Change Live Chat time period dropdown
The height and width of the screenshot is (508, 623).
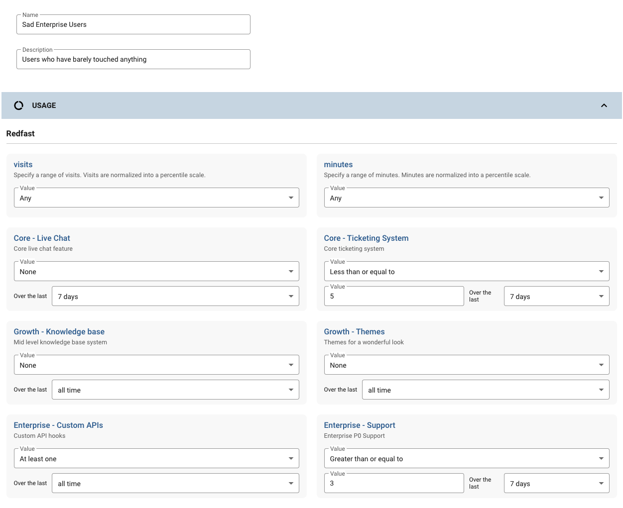pyautogui.click(x=175, y=296)
